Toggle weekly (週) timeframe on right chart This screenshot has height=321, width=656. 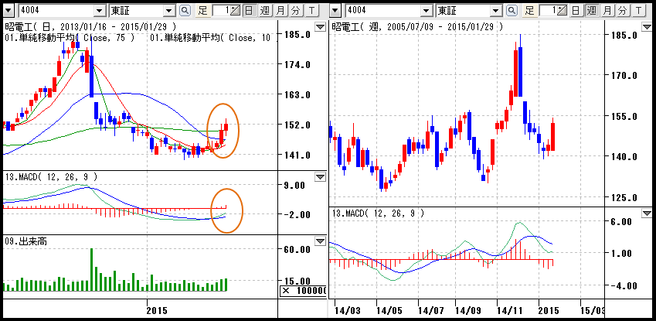point(591,11)
